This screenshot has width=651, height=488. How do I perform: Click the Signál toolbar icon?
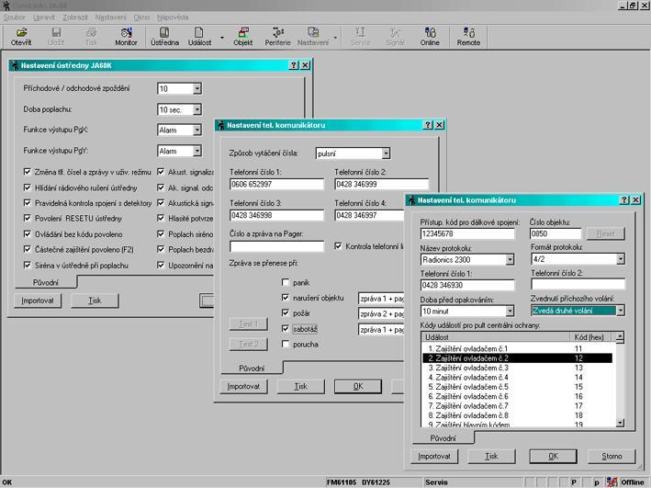pyautogui.click(x=395, y=37)
